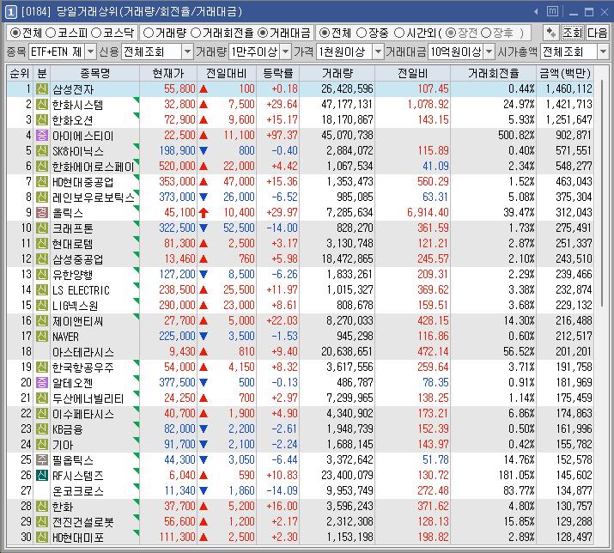The height and width of the screenshot is (553, 614).
Task: Select the 한화에어로스페이스 stock name
Action: (x=94, y=167)
